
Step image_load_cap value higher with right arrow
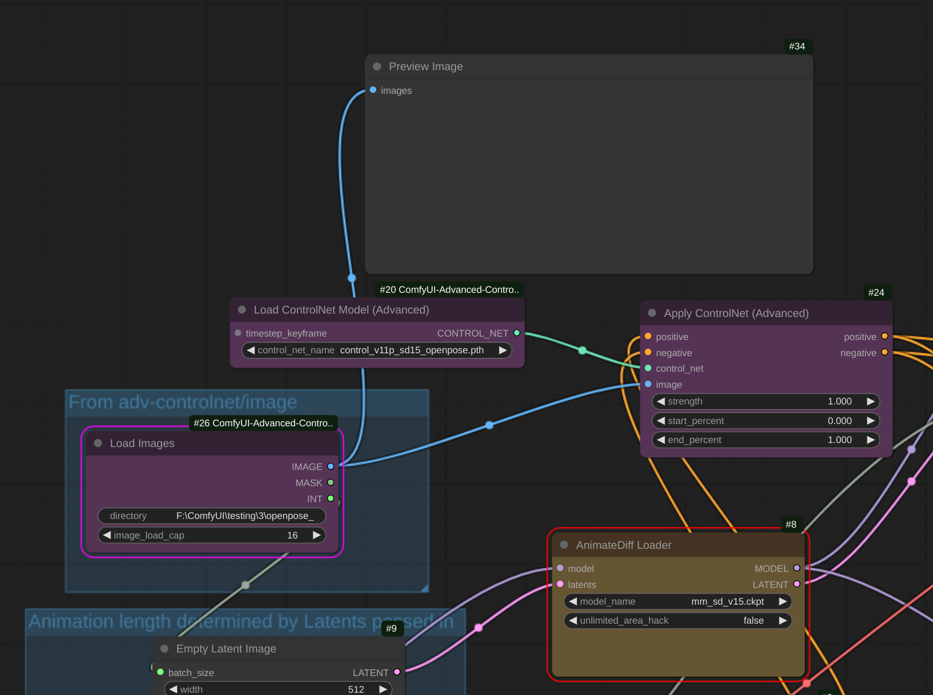316,535
